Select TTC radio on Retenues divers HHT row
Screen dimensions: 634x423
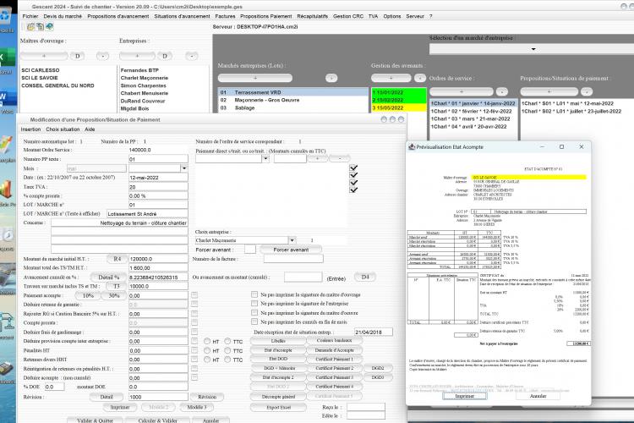tap(227, 360)
